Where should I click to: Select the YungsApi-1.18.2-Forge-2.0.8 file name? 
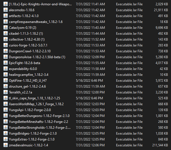click(30, 110)
